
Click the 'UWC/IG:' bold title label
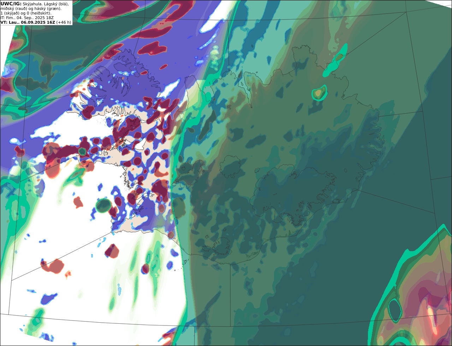click(x=11, y=4)
